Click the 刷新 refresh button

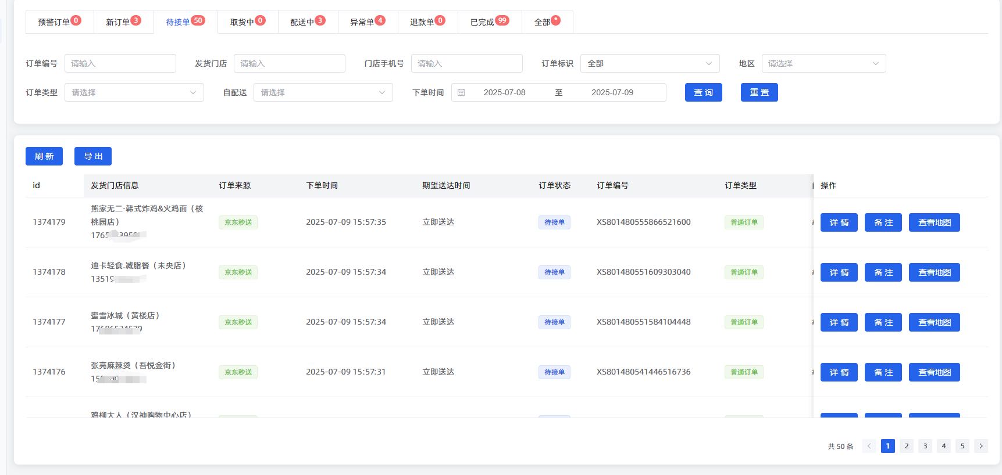(x=44, y=156)
